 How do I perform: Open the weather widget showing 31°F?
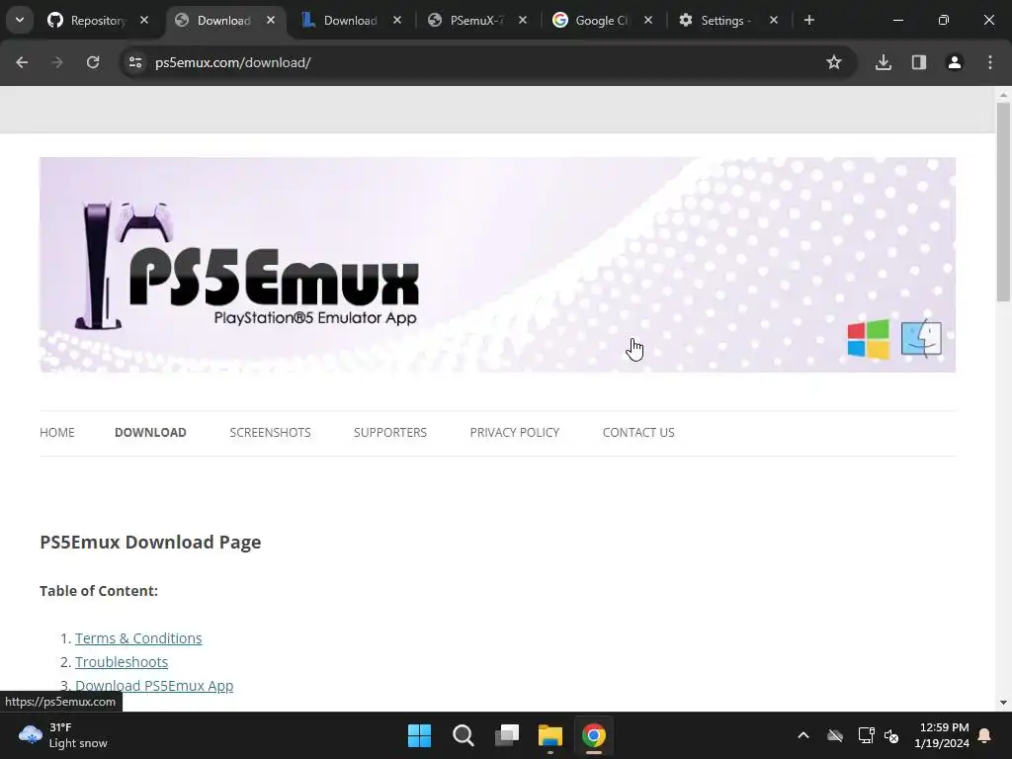[x=63, y=735]
